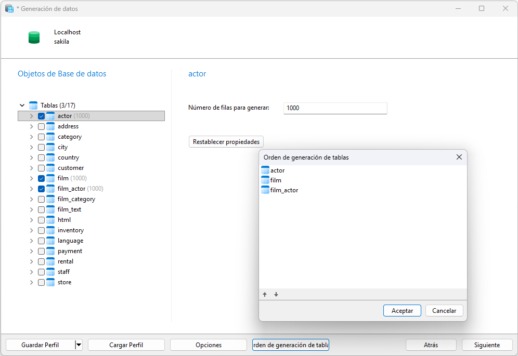Viewport: 518px width, 356px height.
Task: Go back with the Atrás button
Action: 431,345
